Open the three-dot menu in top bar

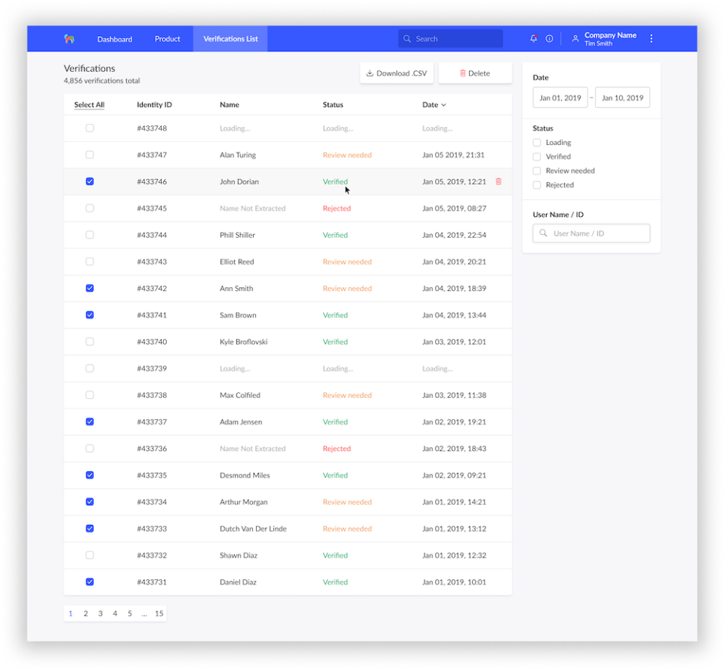point(652,39)
